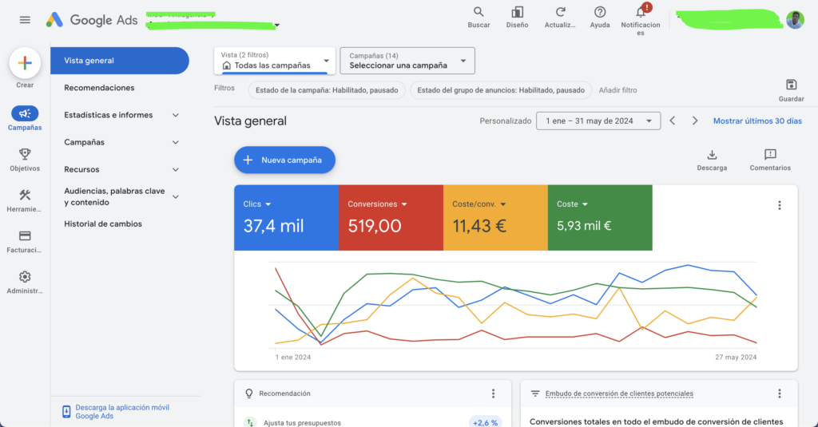Open the Notificaciones bell icon

tap(641, 13)
